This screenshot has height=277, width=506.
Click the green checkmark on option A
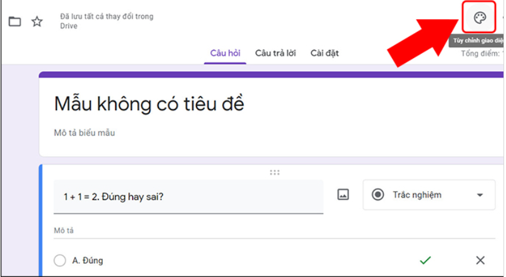click(x=425, y=260)
